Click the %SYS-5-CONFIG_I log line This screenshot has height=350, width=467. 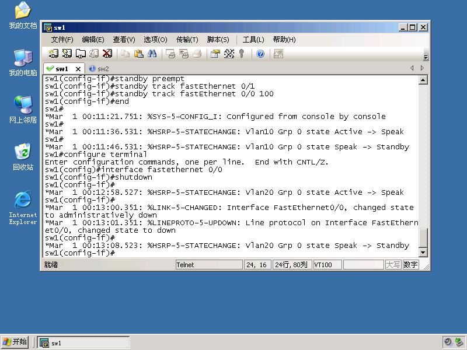pyautogui.click(x=215, y=117)
